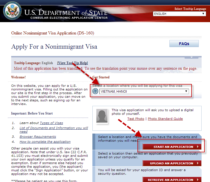
Task: Open How to complete the application link
Action: [45, 142]
